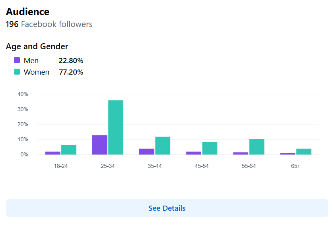Click the See Details button
Image resolution: width=333 pixels, height=231 pixels.
coord(167,208)
